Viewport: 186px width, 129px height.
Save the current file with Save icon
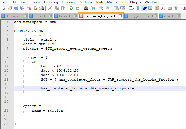16,8
